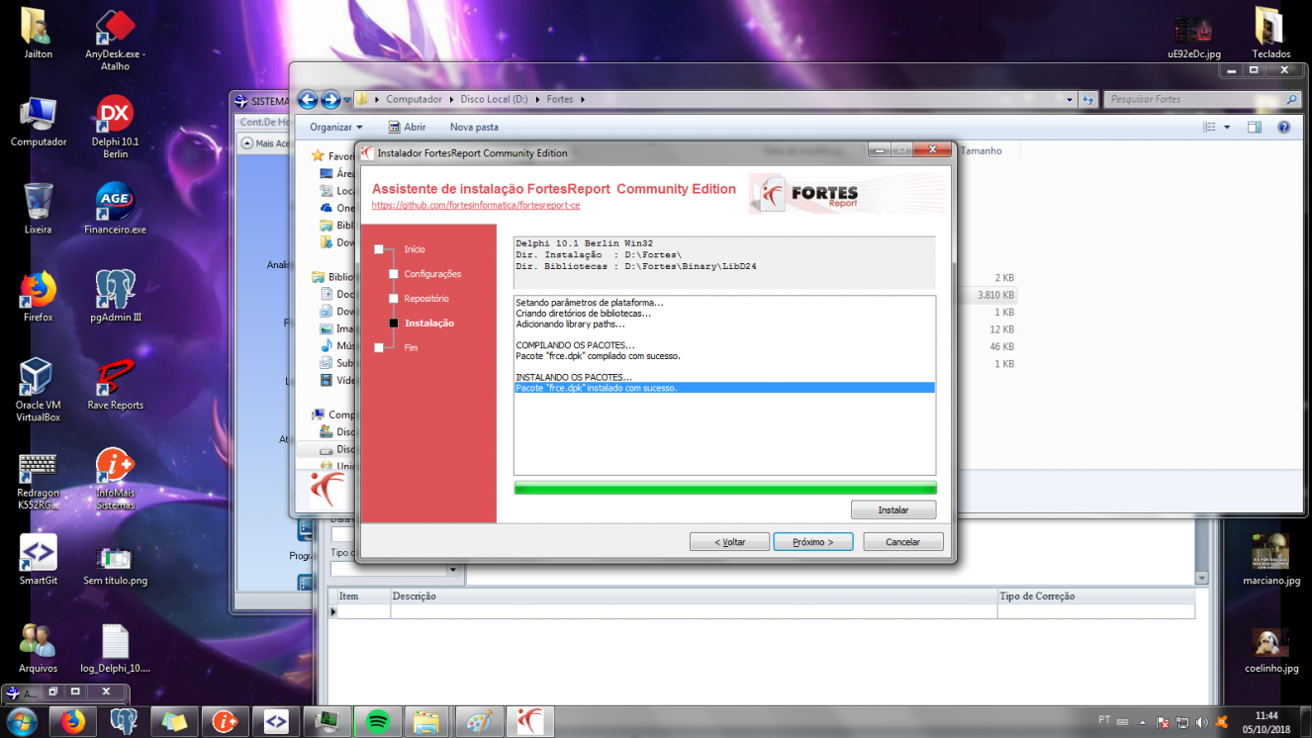Select the InfoMais Sistemas desktop icon
Image resolution: width=1312 pixels, height=738 pixels.
[115, 478]
